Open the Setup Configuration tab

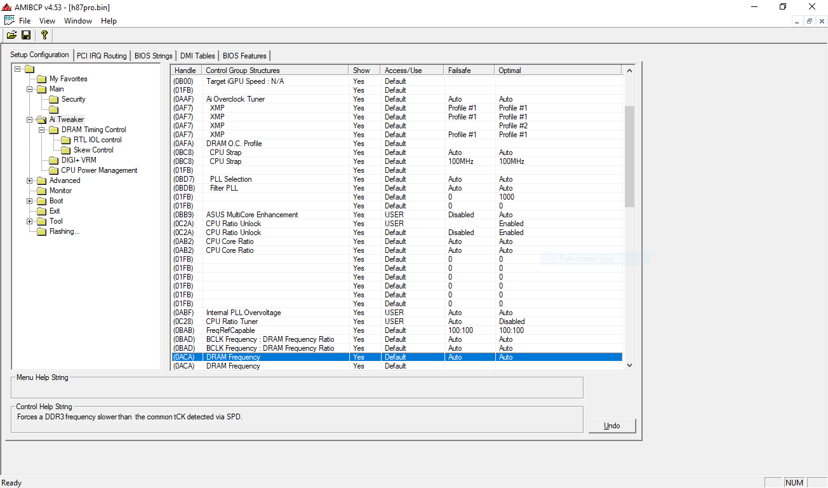point(40,55)
